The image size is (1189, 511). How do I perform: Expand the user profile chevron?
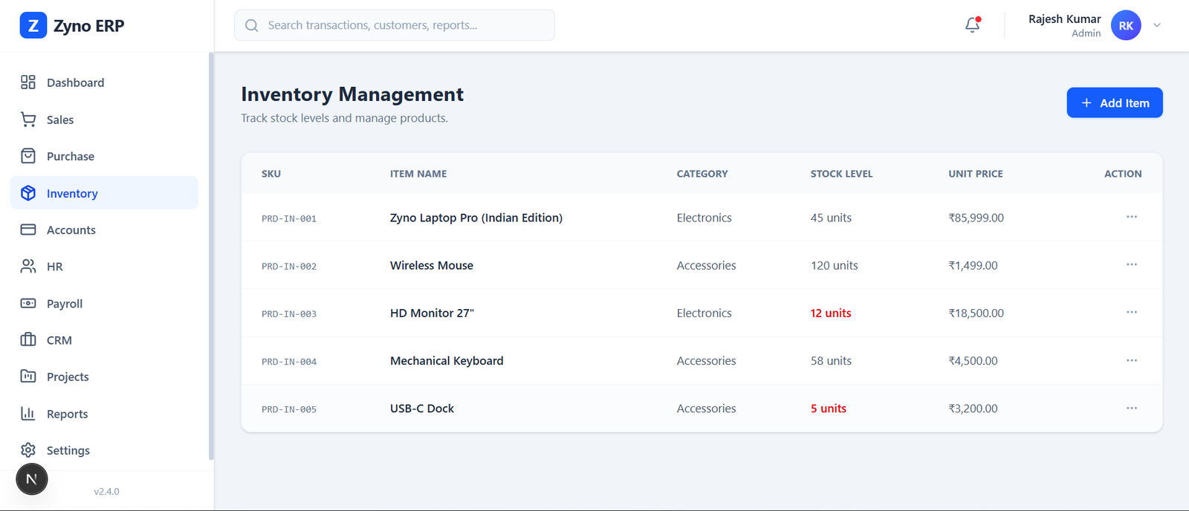pyautogui.click(x=1157, y=25)
